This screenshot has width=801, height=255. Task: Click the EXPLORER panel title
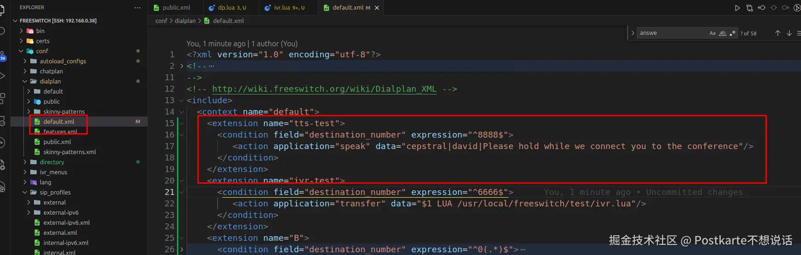pyautogui.click(x=32, y=7)
